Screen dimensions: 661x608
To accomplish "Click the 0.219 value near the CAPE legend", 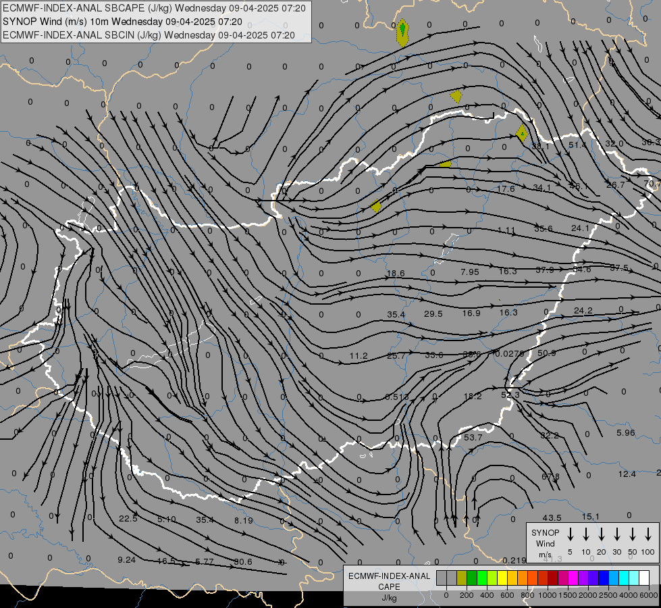I will pos(514,560).
